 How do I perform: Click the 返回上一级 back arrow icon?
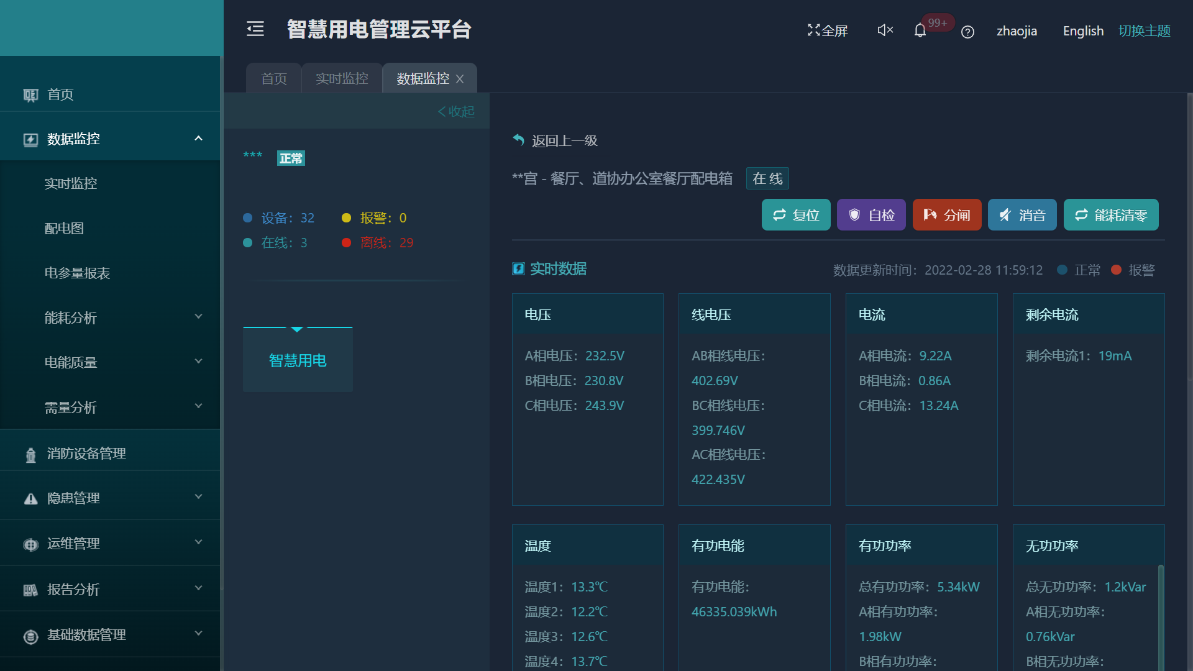pos(518,140)
